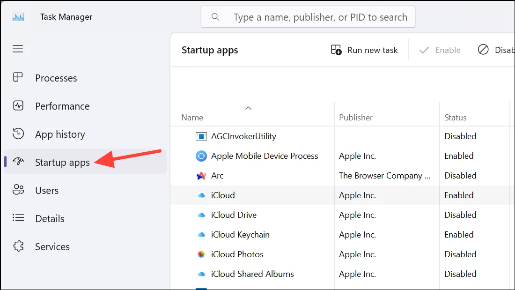Screen dimensions: 515x290
Task: Click the iCloud Keychain cloud icon
Action: pyautogui.click(x=201, y=235)
